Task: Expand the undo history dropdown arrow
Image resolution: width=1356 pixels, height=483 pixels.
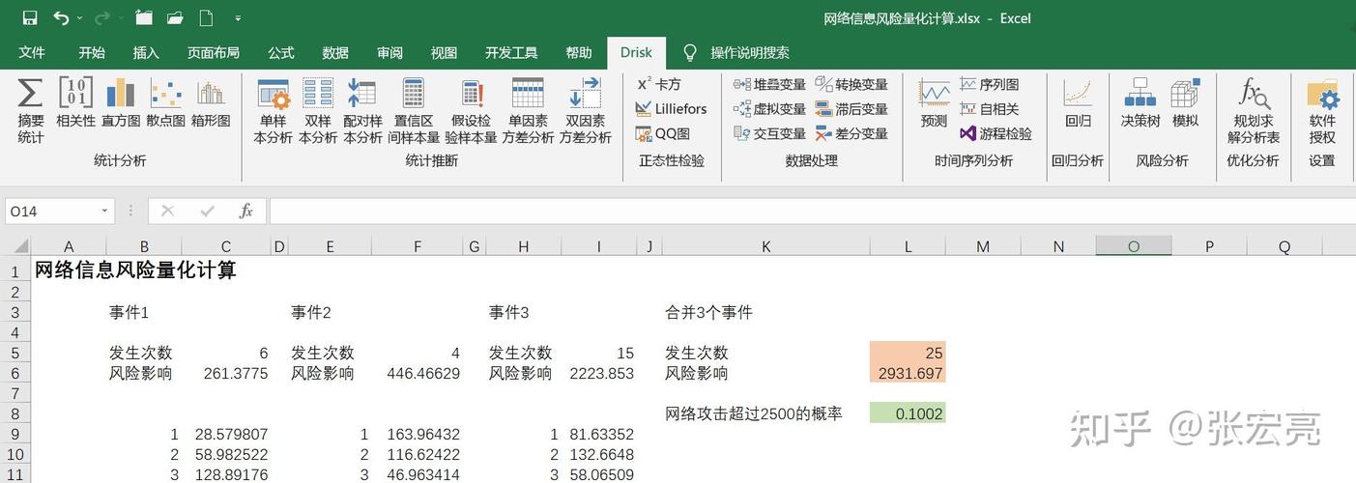Action: coord(80,18)
